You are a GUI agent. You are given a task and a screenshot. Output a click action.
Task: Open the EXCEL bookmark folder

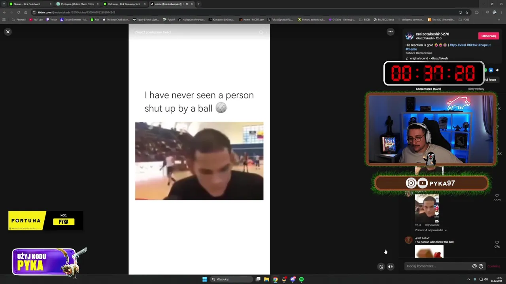[365, 19]
